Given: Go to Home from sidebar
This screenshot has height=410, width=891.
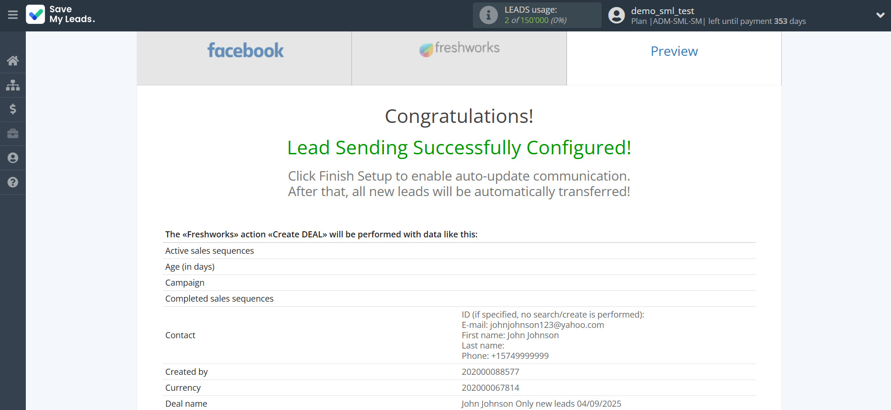Looking at the screenshot, I should coord(13,61).
